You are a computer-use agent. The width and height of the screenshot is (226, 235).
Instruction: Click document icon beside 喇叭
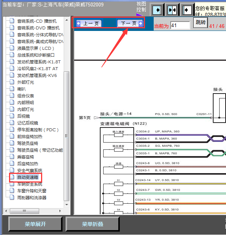12,89
